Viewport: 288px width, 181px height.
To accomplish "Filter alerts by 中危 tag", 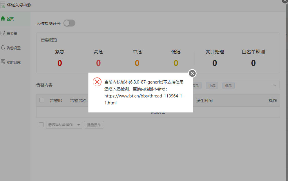I will [212, 86].
